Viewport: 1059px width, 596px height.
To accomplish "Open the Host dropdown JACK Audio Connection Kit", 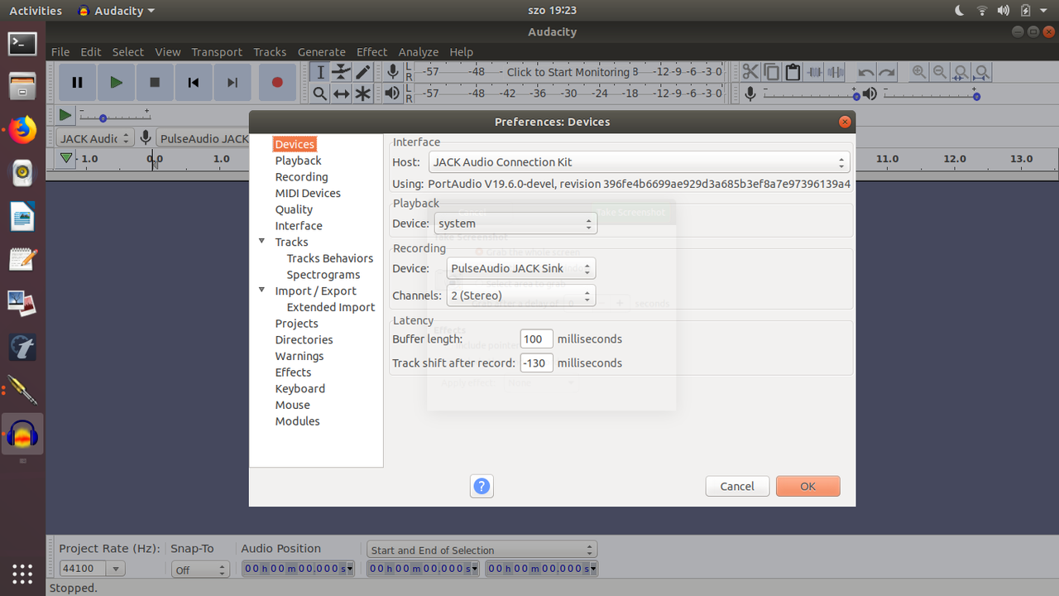I will point(640,162).
